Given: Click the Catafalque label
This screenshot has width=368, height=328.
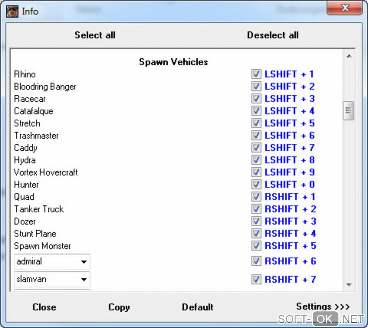Looking at the screenshot, I should tap(34, 111).
